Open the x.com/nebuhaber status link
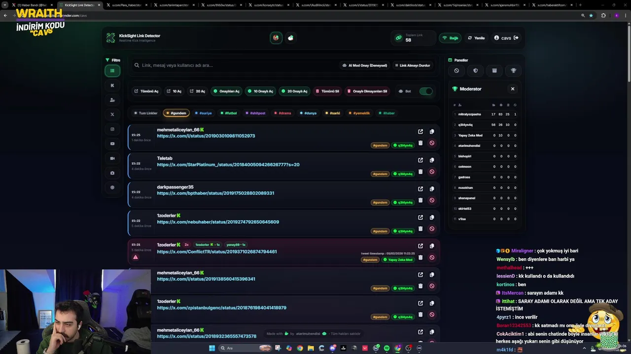 coord(218,222)
